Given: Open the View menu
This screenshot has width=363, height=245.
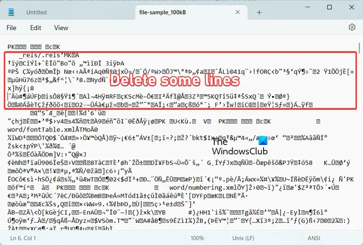Looking at the screenshot, I should (61, 28).
